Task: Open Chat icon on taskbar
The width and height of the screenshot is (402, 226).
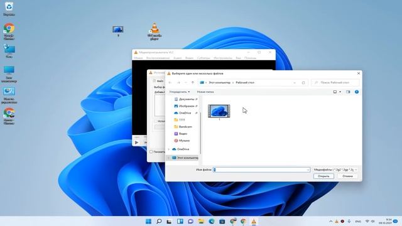Action: coord(190,222)
